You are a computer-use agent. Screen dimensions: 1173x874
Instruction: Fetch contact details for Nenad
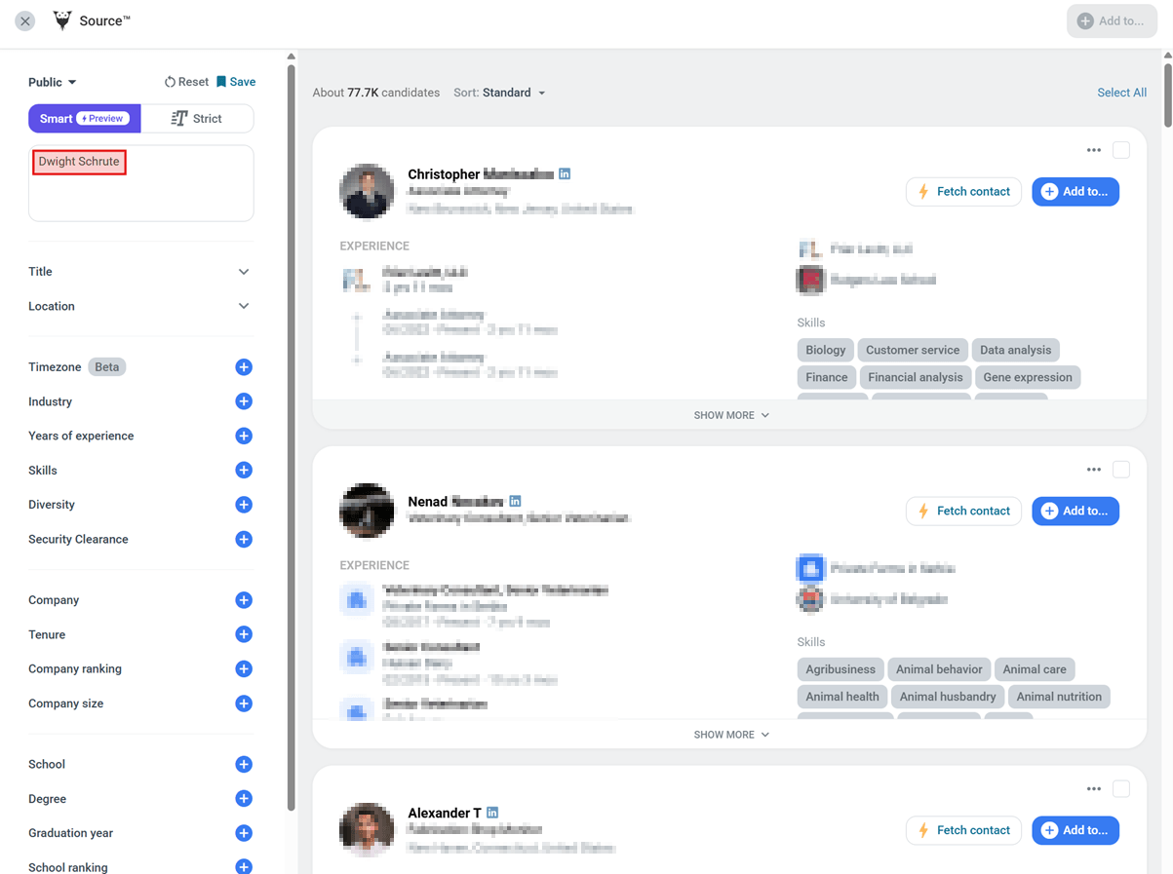(963, 511)
